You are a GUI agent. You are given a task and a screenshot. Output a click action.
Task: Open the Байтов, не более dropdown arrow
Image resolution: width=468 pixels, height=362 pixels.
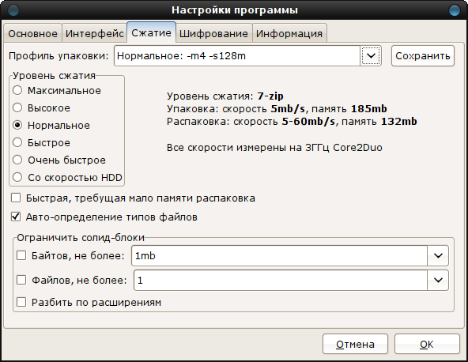click(438, 255)
